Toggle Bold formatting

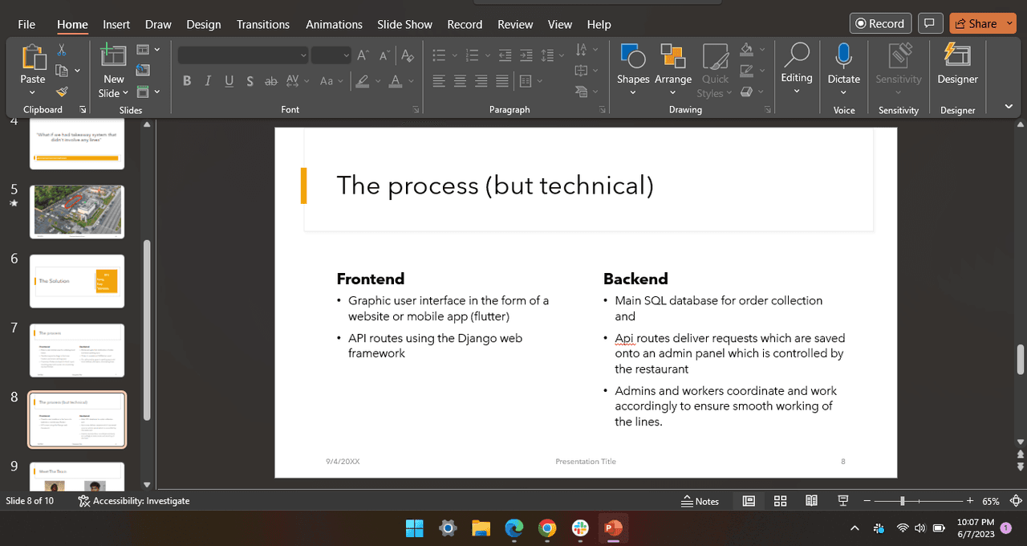tap(187, 81)
